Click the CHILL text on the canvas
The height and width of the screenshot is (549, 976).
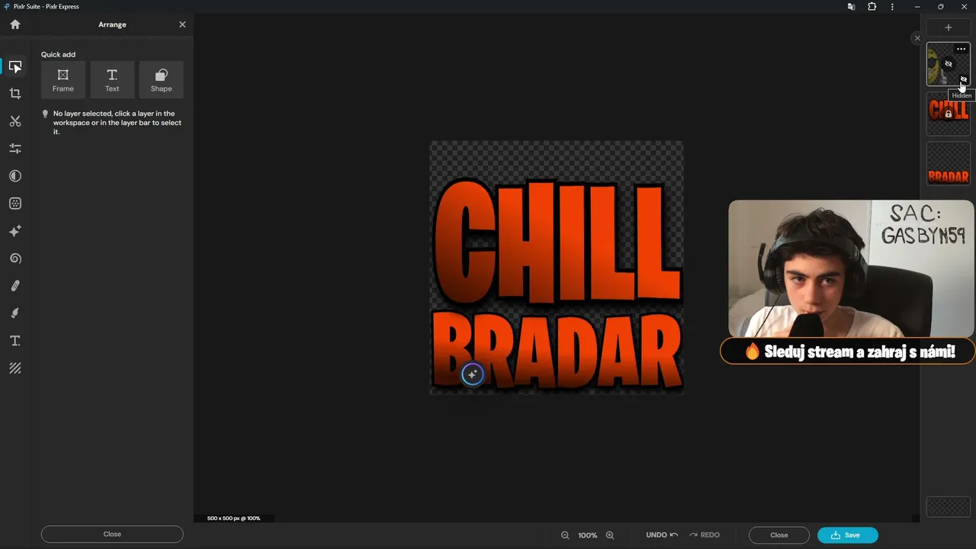pos(557,242)
